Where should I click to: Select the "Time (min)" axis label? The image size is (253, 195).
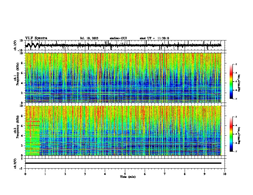pos(128,177)
